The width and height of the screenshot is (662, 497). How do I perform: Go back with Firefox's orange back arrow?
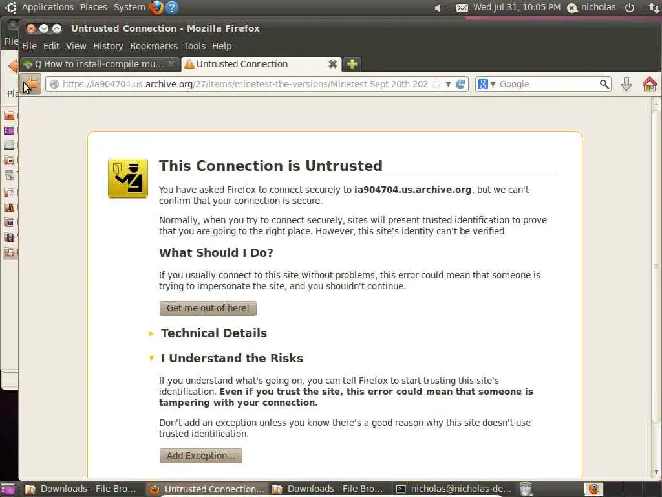[x=30, y=83]
